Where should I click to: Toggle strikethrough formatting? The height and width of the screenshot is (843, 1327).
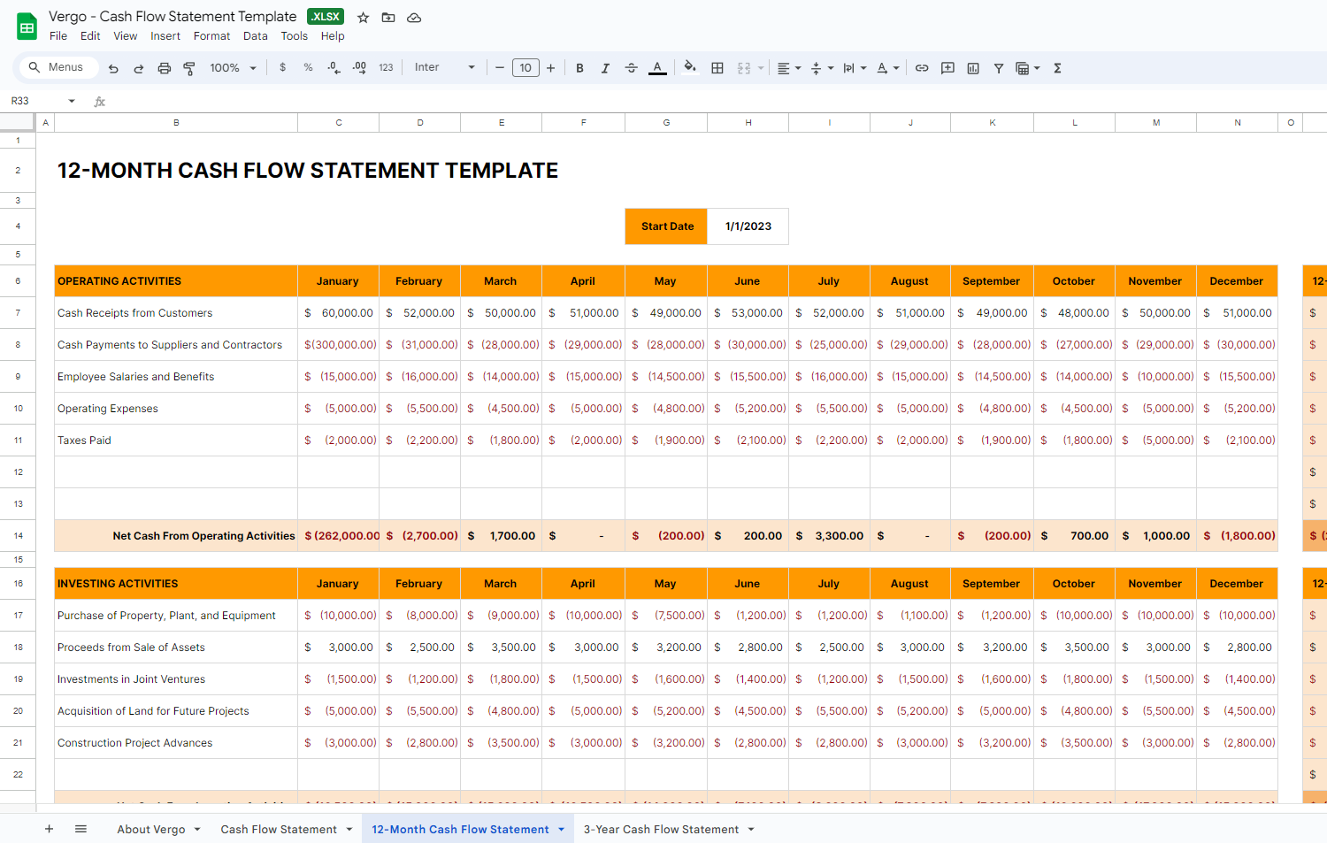(x=631, y=67)
